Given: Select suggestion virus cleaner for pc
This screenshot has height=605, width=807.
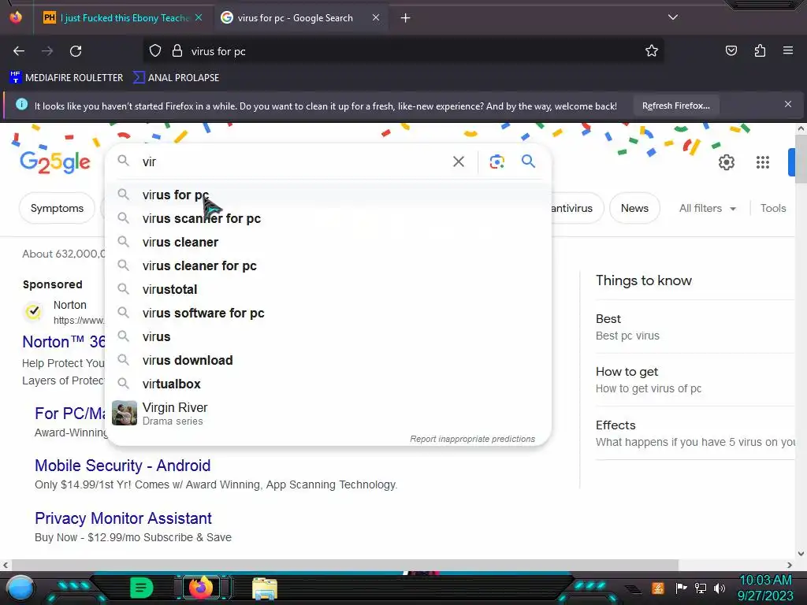Looking at the screenshot, I should (329, 266).
